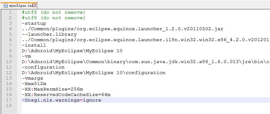270x114 pixels.
Task: Click the '-Dosgi.nls.warnings=ignore' line
Action: pyautogui.click(x=61, y=100)
